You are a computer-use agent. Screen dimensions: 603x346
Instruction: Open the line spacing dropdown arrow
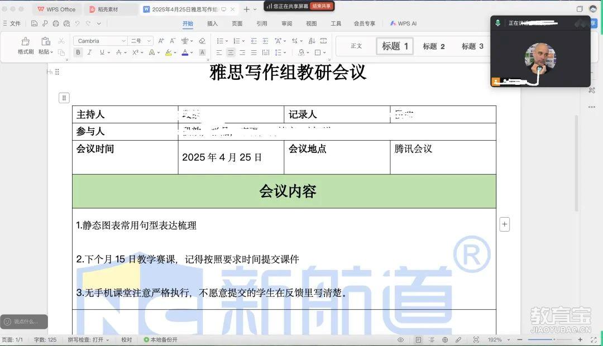click(285, 52)
